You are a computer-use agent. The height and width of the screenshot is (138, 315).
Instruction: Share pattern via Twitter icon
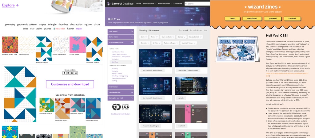[x=68, y=73]
